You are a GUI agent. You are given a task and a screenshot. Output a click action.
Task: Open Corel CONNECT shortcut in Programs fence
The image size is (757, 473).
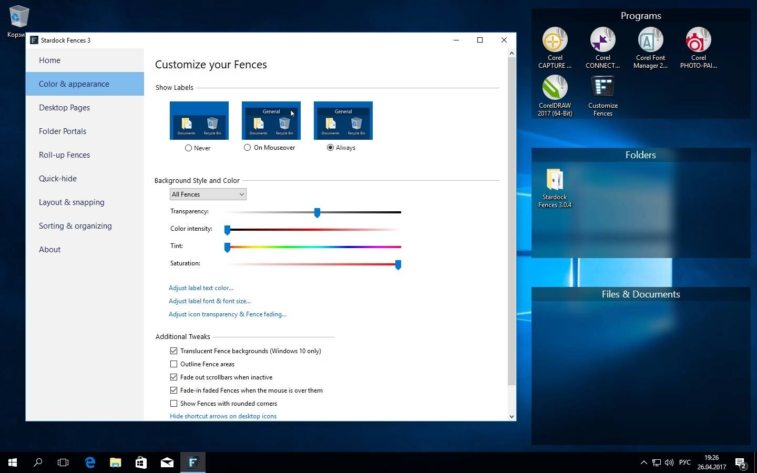602,48
